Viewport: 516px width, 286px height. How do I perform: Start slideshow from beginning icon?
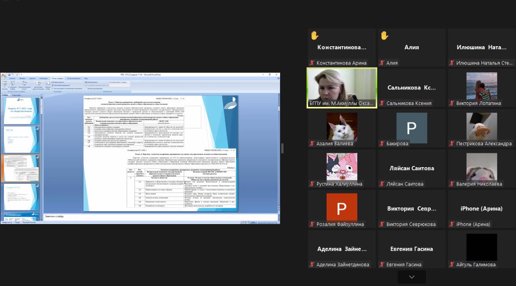pyautogui.click(x=4, y=84)
